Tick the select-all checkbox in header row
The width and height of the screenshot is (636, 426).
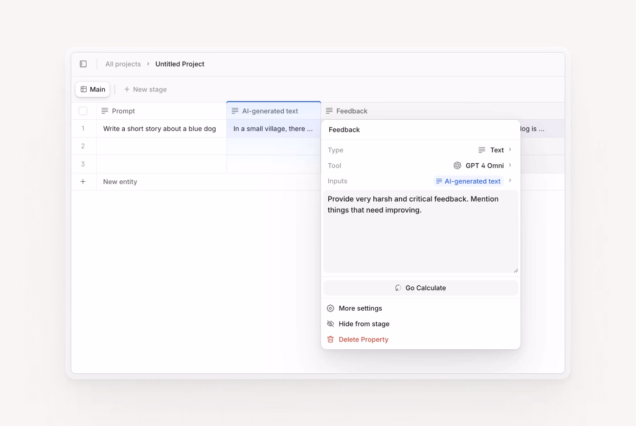(83, 111)
